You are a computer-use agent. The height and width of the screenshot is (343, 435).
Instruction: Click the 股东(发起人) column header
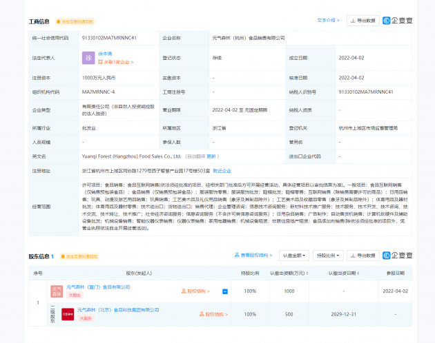(139, 273)
